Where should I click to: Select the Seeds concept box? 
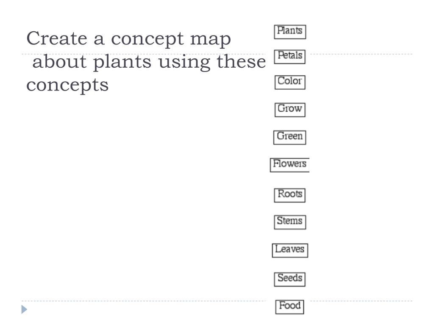tap(290, 279)
